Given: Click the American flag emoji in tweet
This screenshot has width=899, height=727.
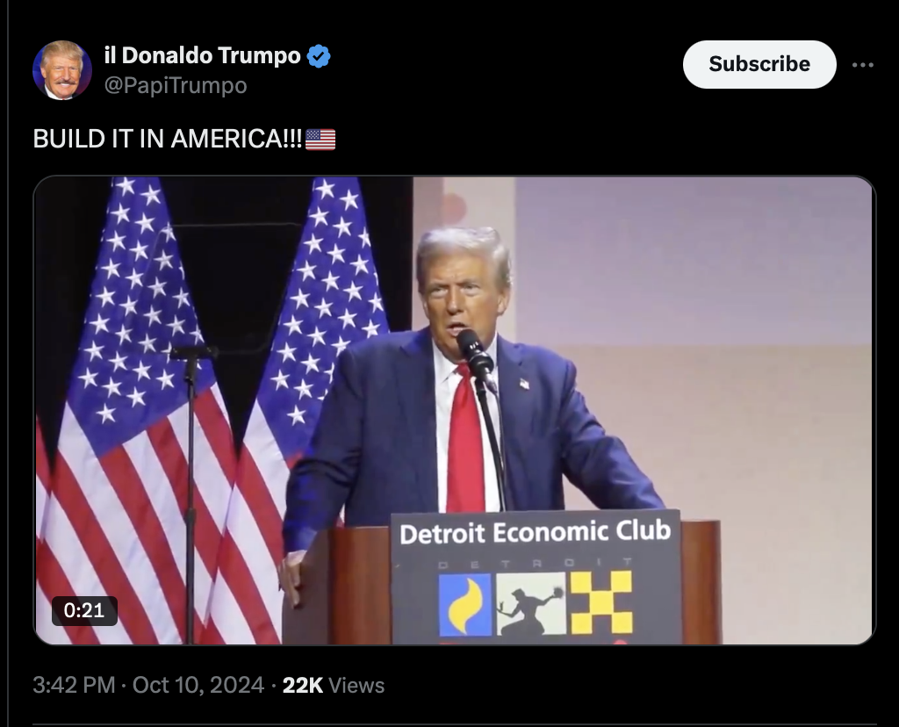Looking at the screenshot, I should [x=320, y=140].
